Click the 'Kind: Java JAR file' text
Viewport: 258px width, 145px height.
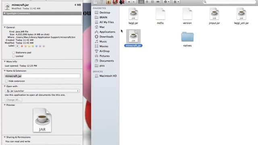coord(19,31)
